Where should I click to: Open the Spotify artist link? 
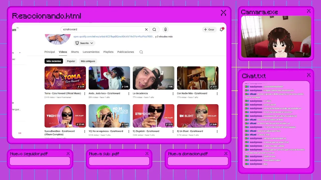114,36
